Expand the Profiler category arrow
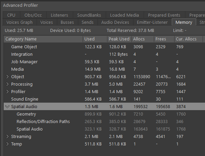The height and width of the screenshot is (156, 205). 7,92
